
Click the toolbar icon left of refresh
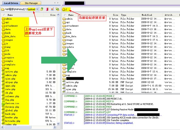tap(52, 9)
